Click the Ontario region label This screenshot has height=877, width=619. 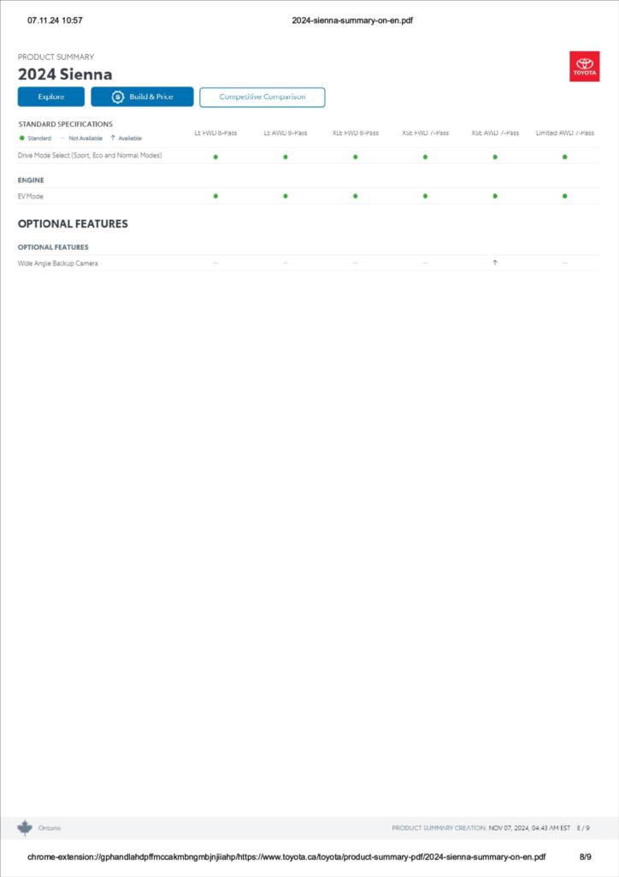pyautogui.click(x=50, y=828)
